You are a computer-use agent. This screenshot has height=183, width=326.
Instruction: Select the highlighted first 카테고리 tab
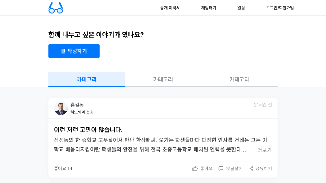tap(86, 80)
